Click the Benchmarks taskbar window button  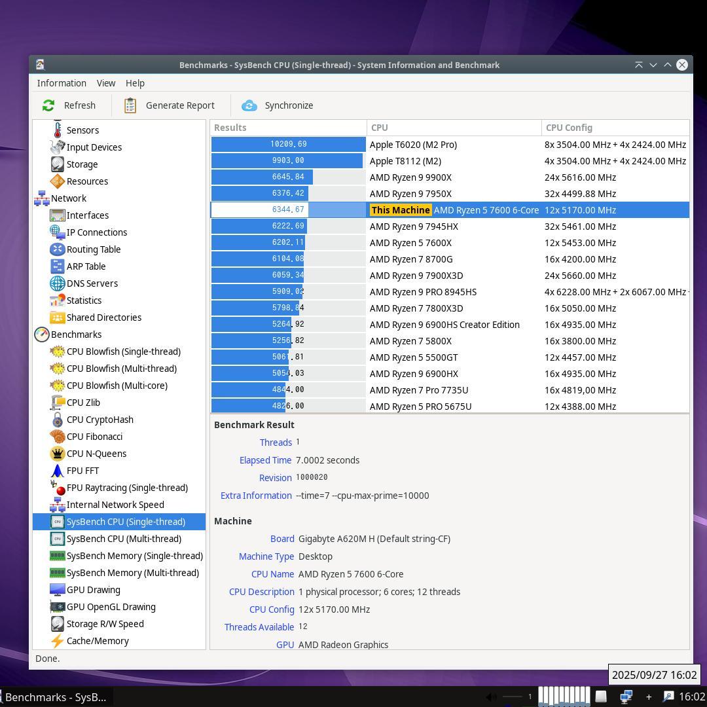[x=55, y=697]
